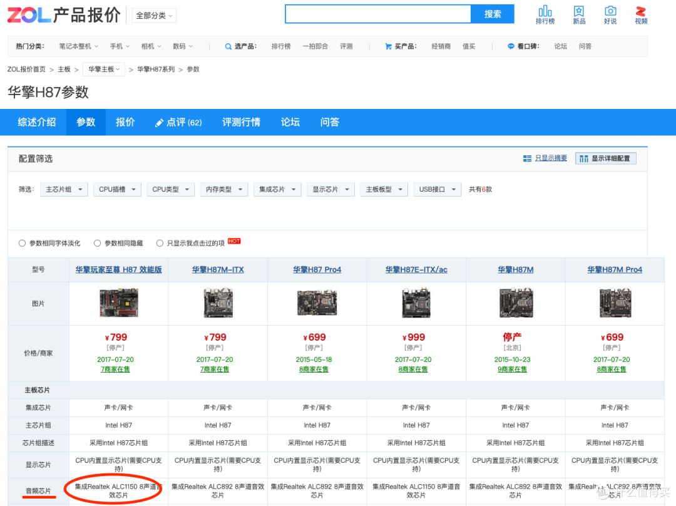Open the 内存类型 filter dropdown
This screenshot has height=506, width=676.
[223, 189]
